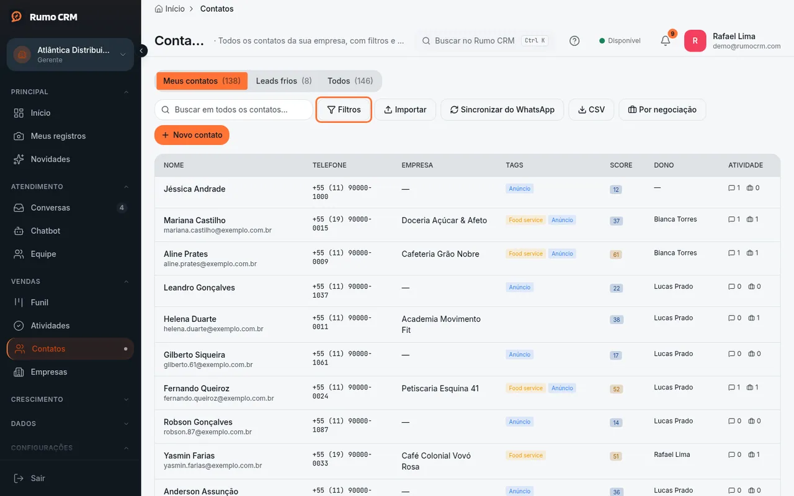Open the notifications bell icon
The image size is (794, 496).
[x=666, y=41]
